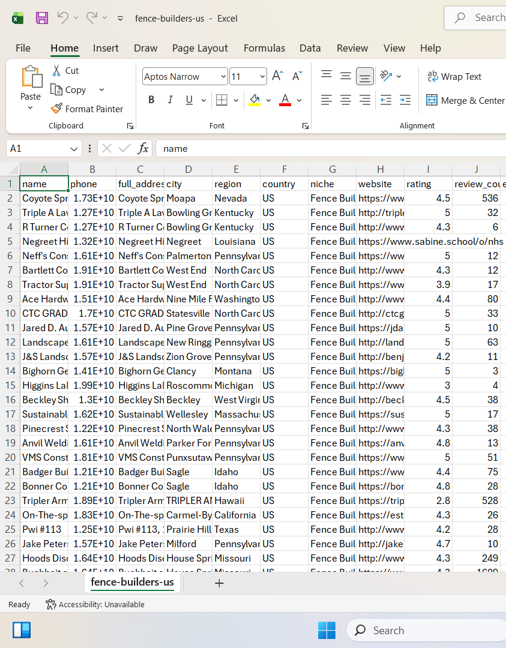This screenshot has height=648, width=506.
Task: Click the Orientation text rotate icon
Action: [x=386, y=76]
